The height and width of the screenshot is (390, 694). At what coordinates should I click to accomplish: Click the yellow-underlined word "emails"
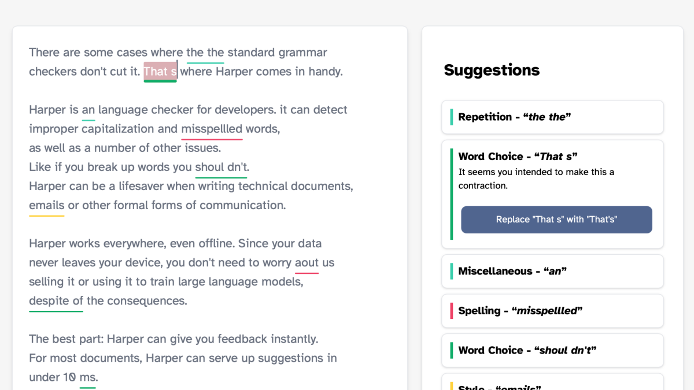tap(47, 205)
